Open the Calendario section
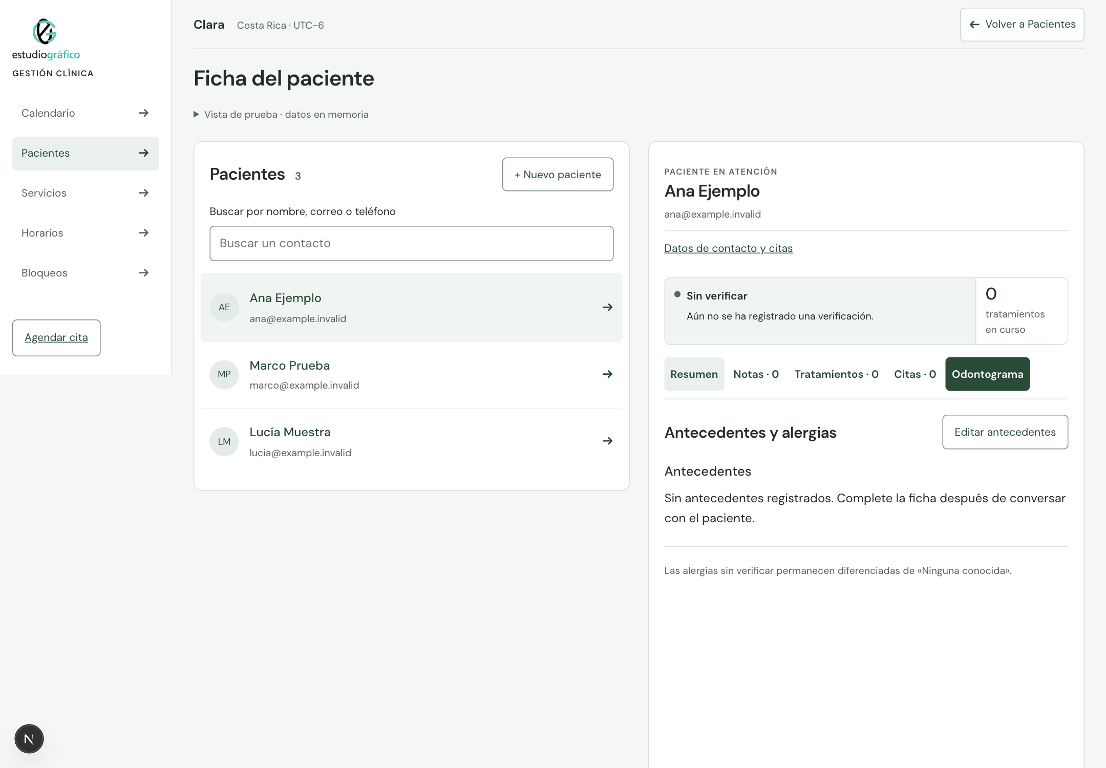 (86, 113)
